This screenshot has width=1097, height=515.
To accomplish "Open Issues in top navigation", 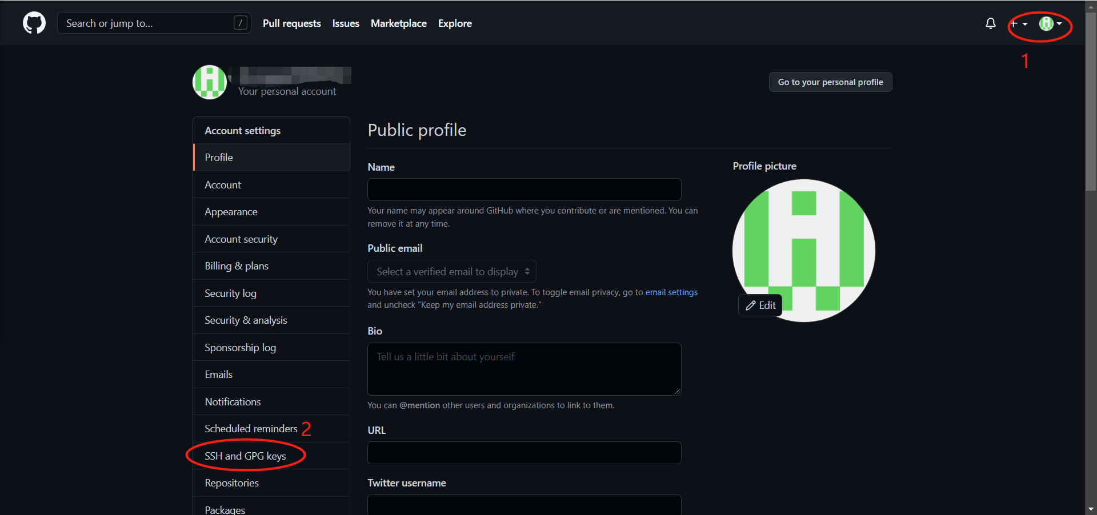I will click(x=346, y=23).
